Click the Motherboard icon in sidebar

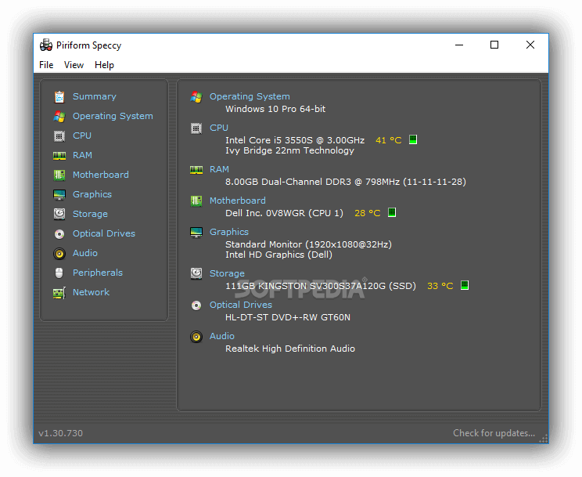pyautogui.click(x=59, y=175)
